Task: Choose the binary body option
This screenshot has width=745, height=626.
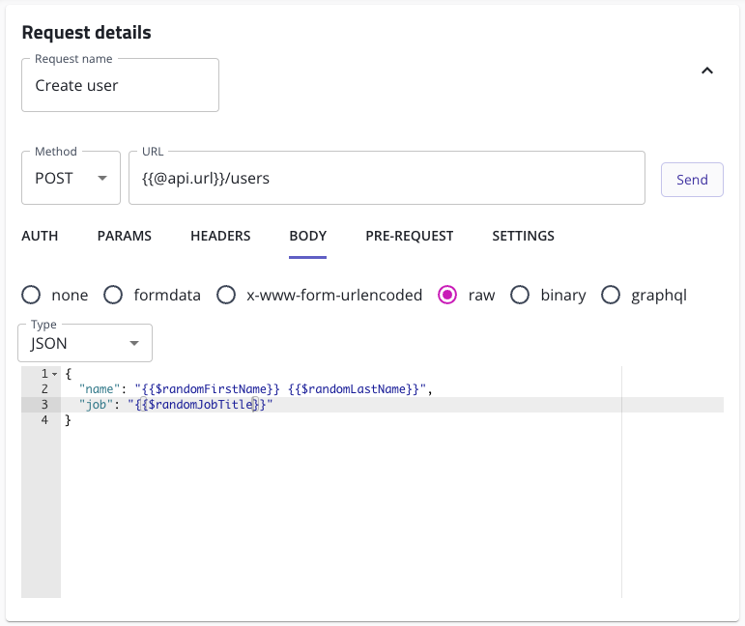Action: click(x=520, y=295)
